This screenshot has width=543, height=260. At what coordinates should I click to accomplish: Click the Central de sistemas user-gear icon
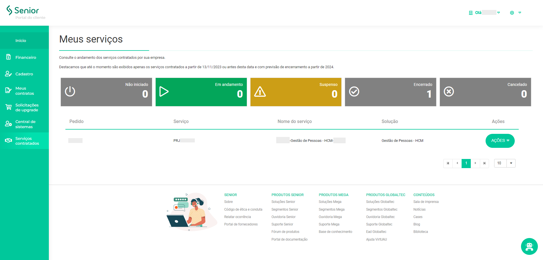tap(9, 124)
